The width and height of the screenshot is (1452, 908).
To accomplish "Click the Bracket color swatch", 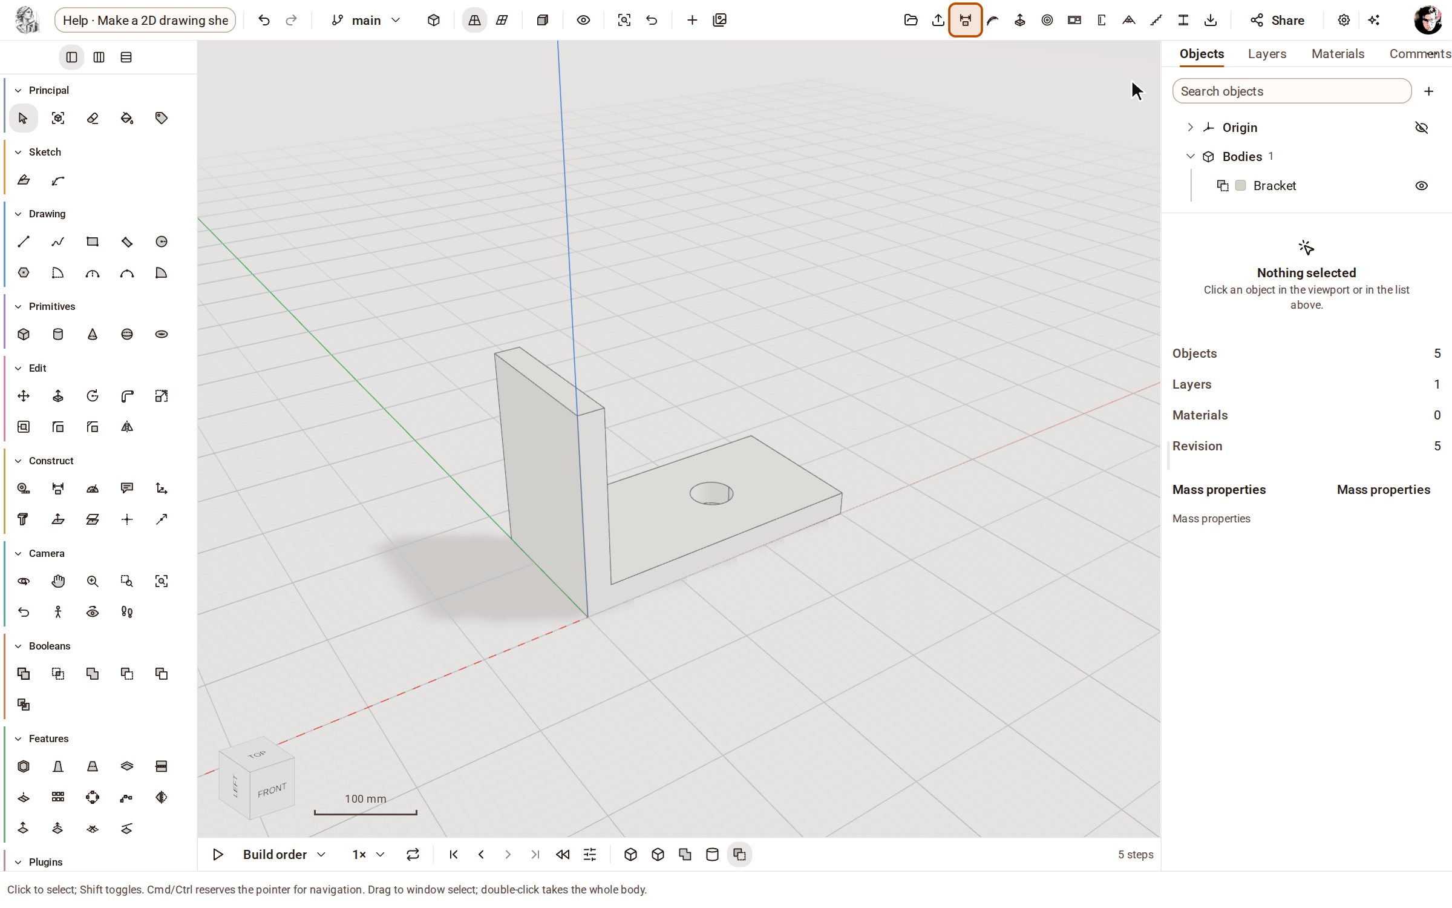I will [x=1241, y=186].
